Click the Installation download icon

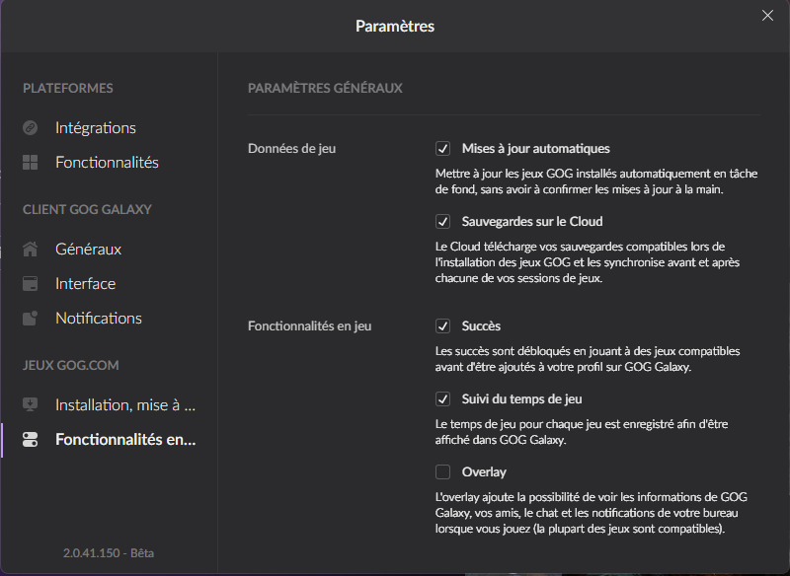click(31, 404)
